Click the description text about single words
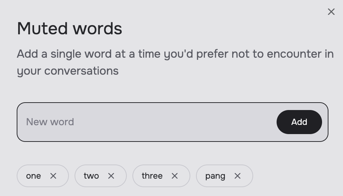Screen dimensions: 343x196 tap(175, 62)
